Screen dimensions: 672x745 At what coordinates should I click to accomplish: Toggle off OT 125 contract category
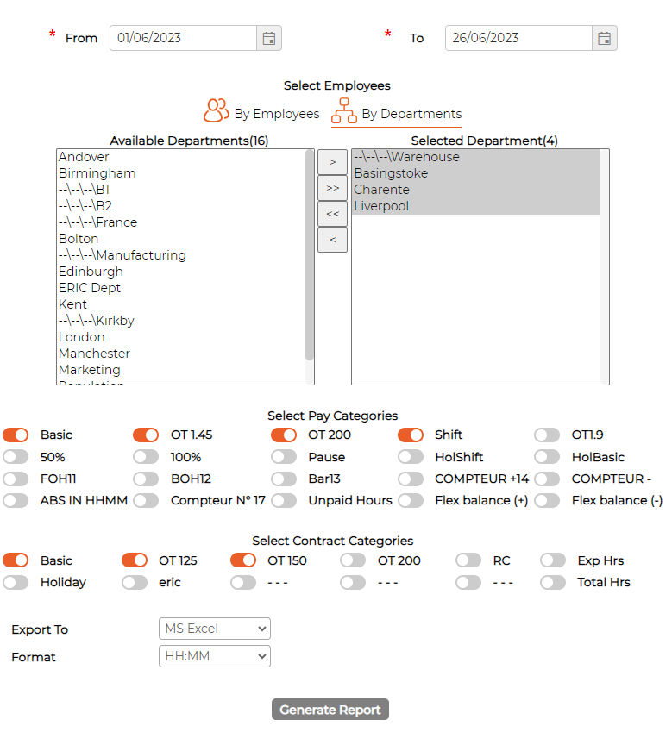point(135,560)
